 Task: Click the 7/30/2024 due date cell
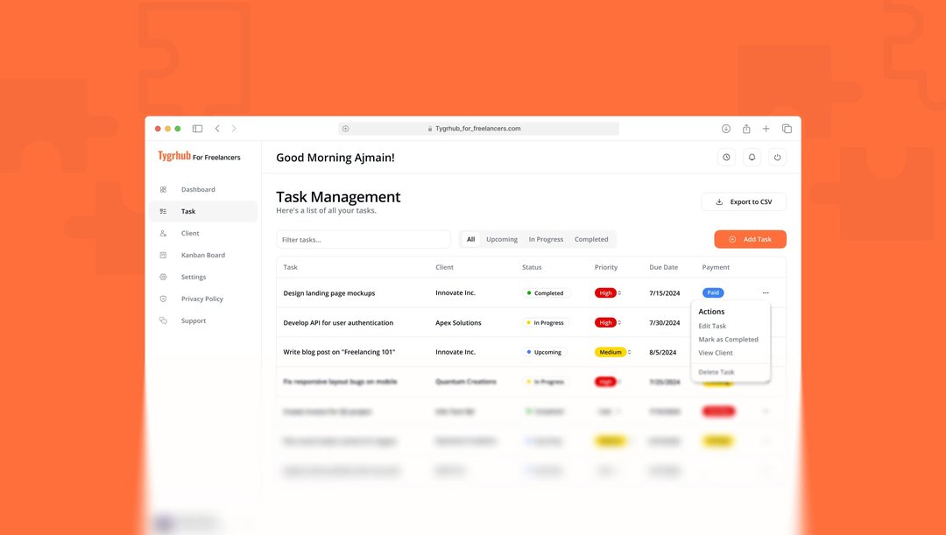pos(664,323)
